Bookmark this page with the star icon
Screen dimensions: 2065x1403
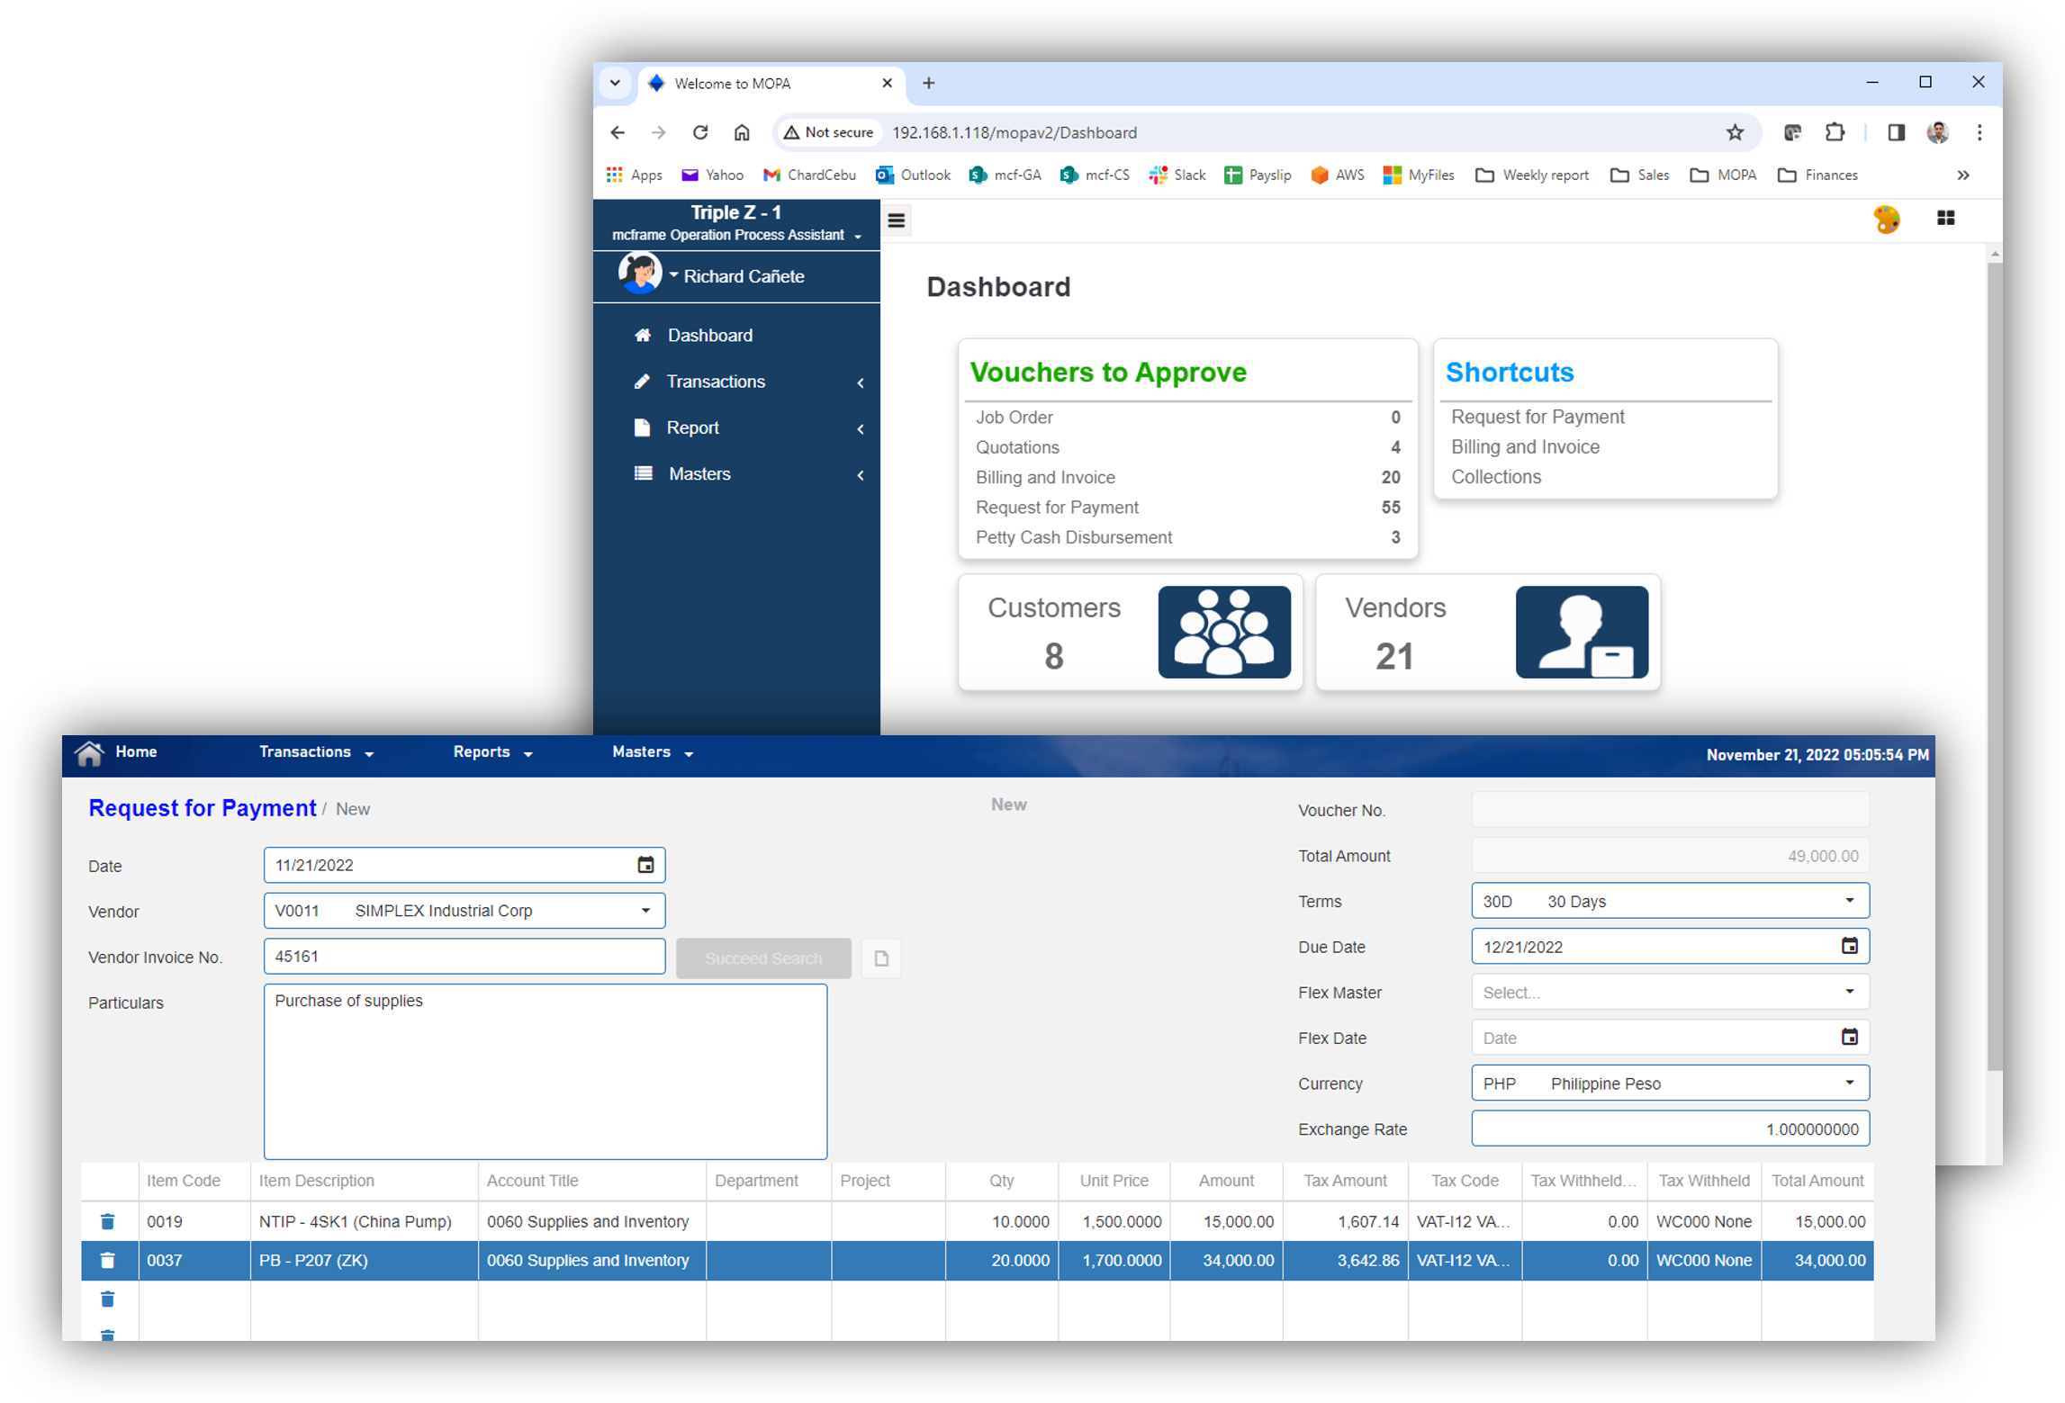(1734, 132)
